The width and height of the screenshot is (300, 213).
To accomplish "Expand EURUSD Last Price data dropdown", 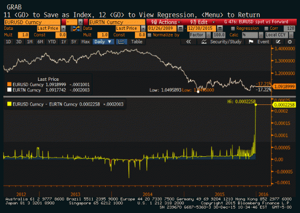I will pos(63,29).
